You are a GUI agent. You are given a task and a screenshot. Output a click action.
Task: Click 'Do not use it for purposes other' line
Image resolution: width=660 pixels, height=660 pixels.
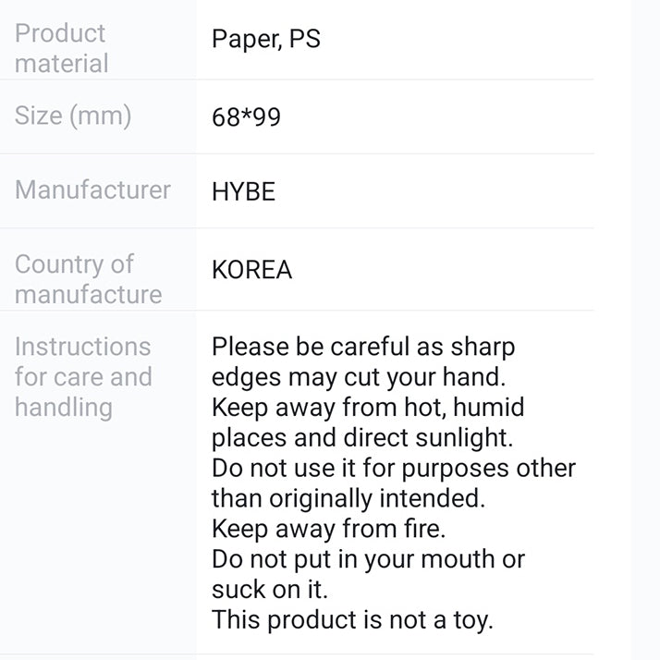(393, 468)
